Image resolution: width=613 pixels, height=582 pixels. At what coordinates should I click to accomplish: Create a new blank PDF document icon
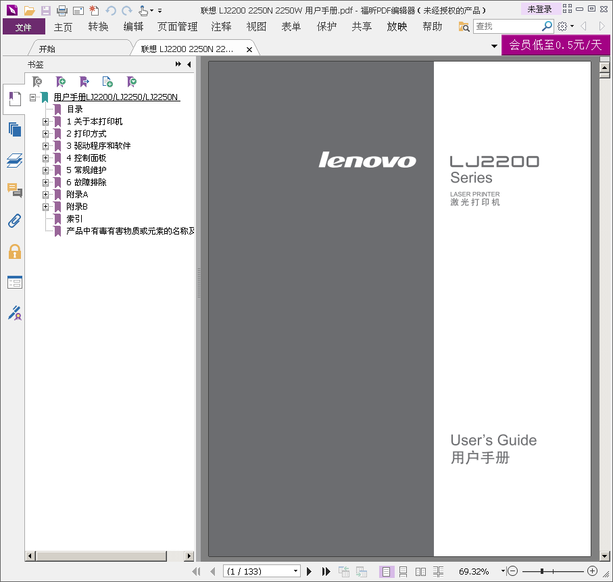tap(94, 11)
